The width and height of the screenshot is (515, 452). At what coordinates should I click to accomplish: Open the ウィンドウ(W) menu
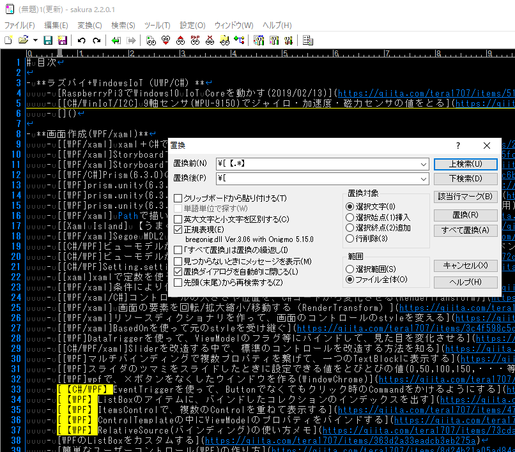click(x=233, y=26)
